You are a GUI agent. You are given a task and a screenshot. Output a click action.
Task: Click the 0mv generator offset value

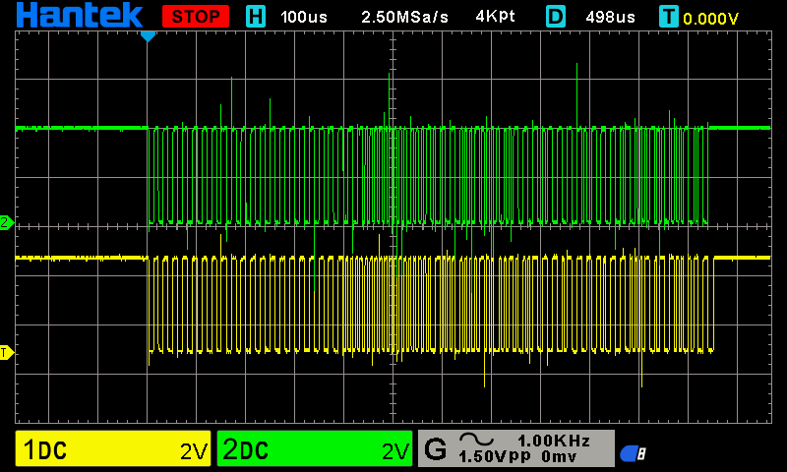pos(559,456)
